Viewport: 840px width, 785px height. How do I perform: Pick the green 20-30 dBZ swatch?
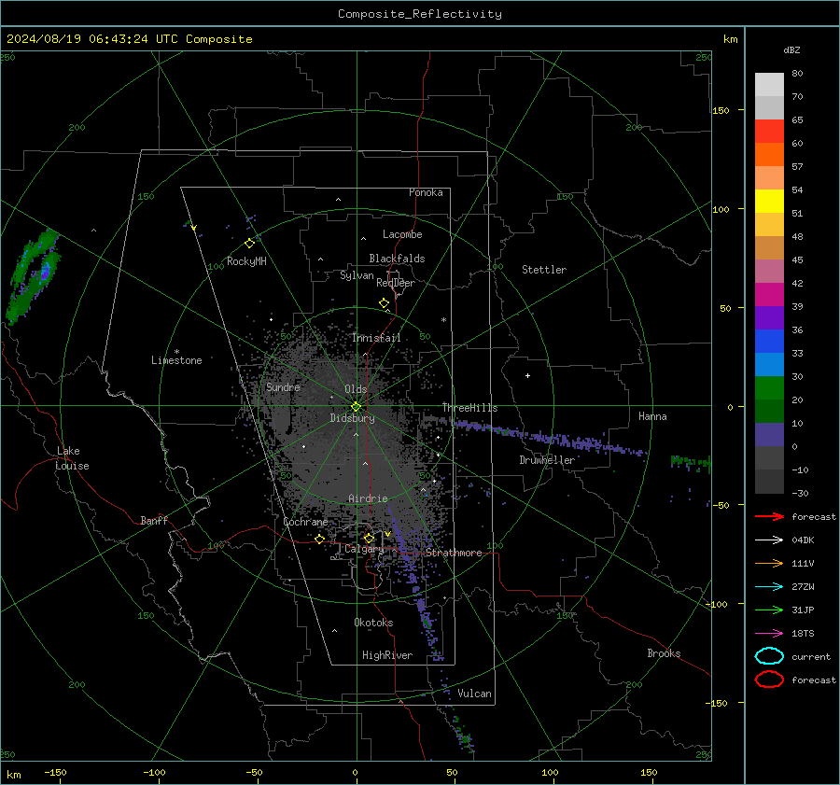[769, 388]
